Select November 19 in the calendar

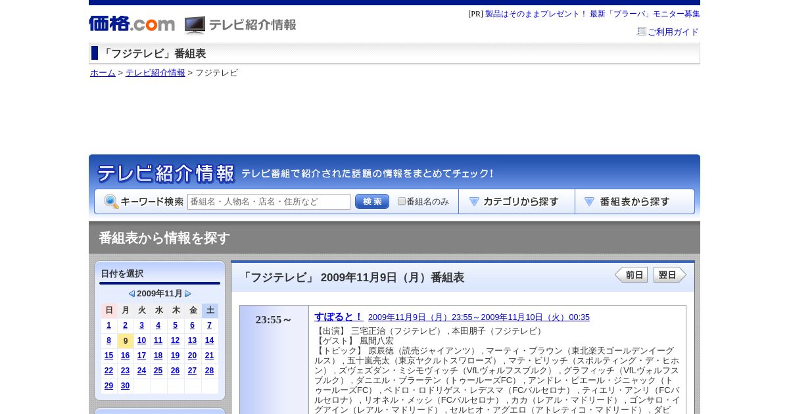(x=176, y=356)
